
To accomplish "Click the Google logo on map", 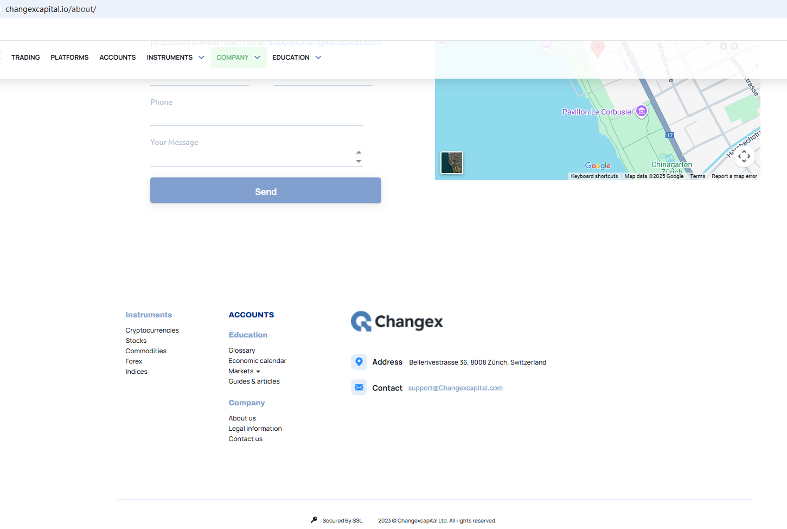I will [x=597, y=166].
